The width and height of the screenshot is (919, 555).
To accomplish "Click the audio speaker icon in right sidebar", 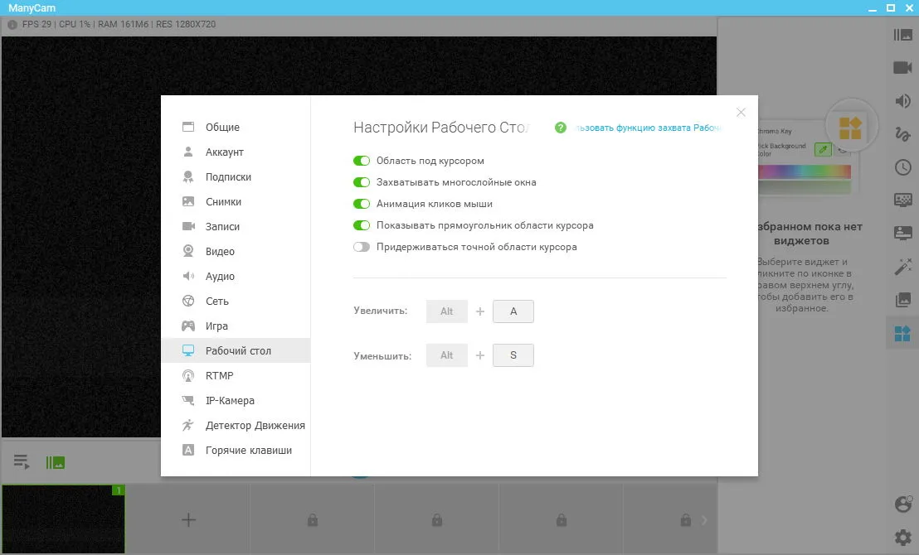I will pyautogui.click(x=902, y=101).
